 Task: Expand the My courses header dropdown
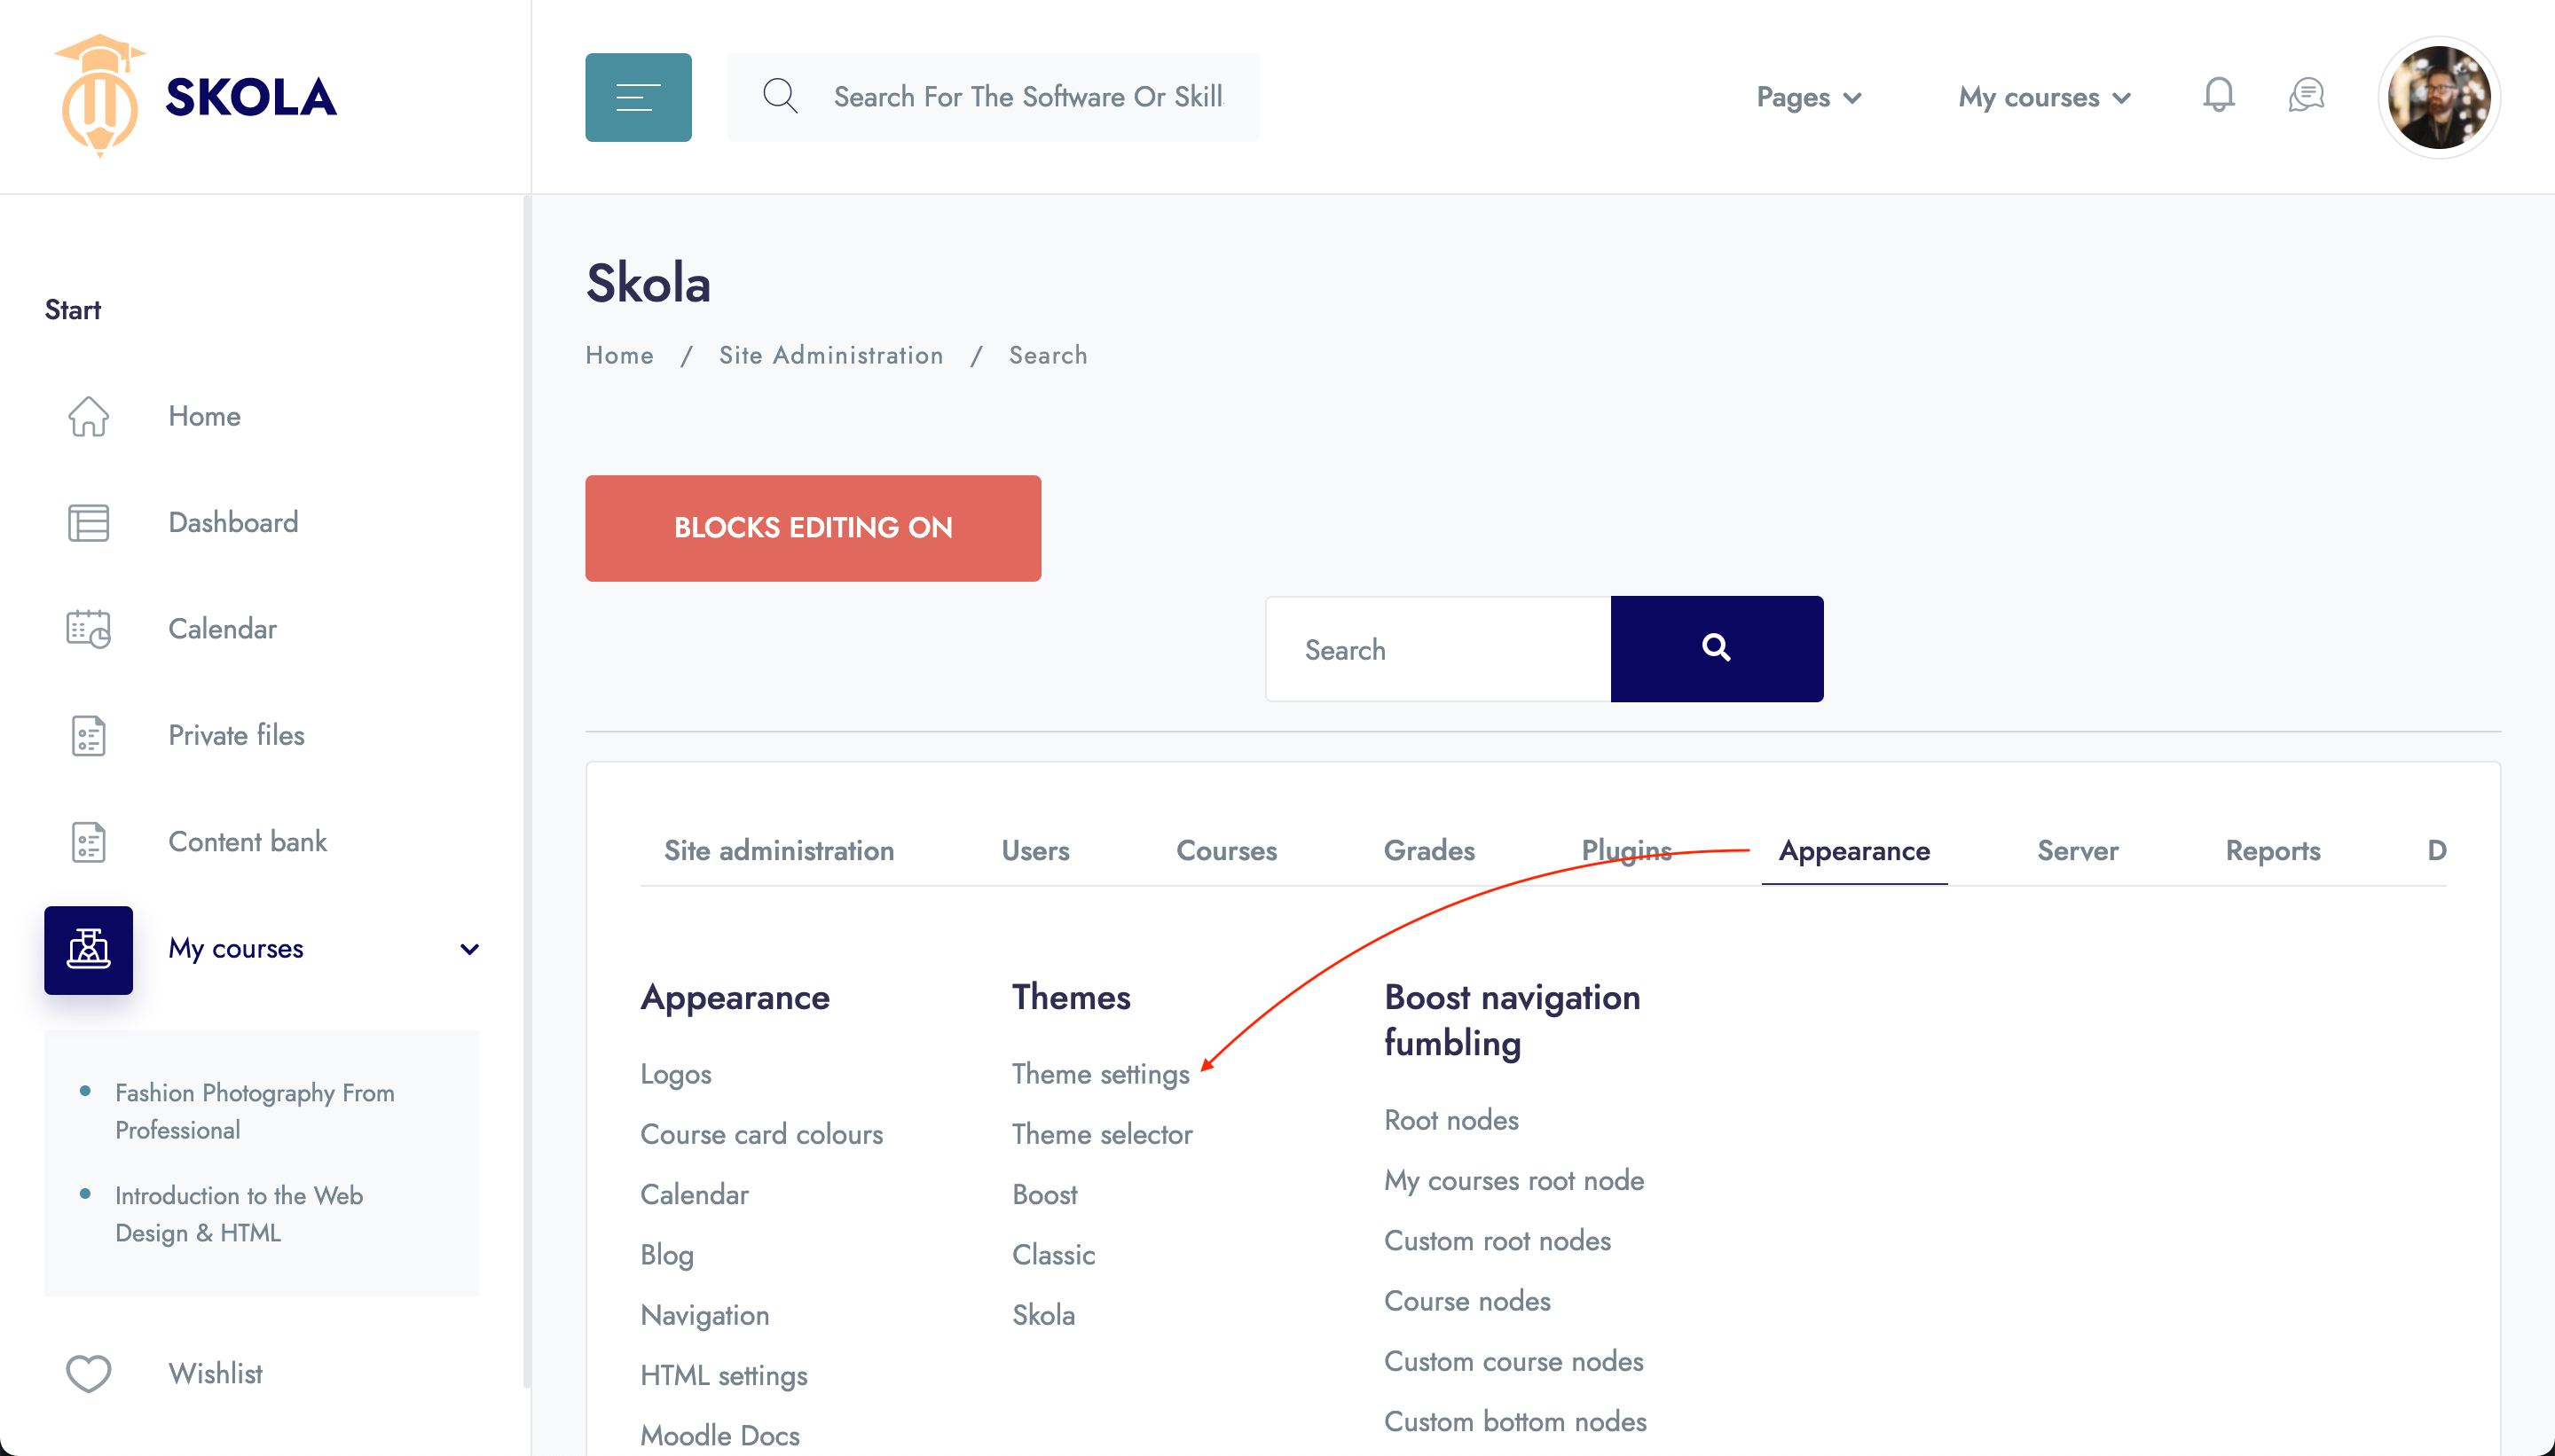click(x=2045, y=97)
